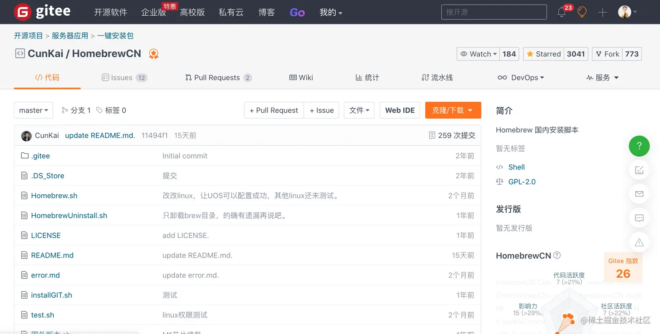Click the error.md file icon
Viewport: 660px width, 334px height.
[x=24, y=275]
